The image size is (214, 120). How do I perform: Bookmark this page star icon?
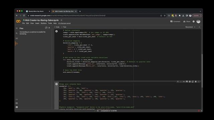tap(165, 16)
